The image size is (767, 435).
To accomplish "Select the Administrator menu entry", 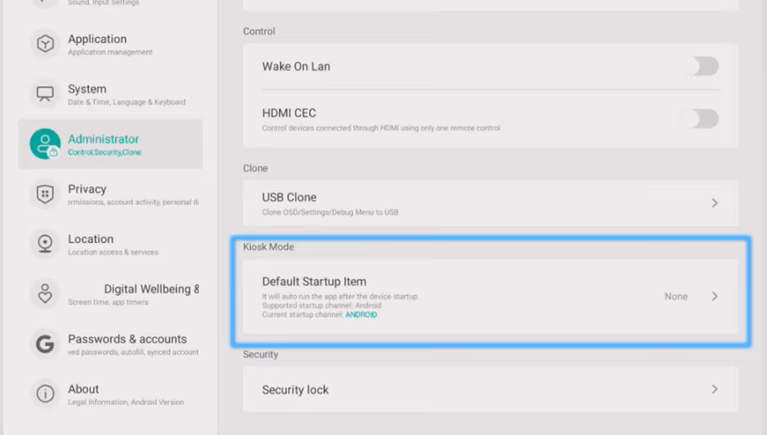I will 110,144.
